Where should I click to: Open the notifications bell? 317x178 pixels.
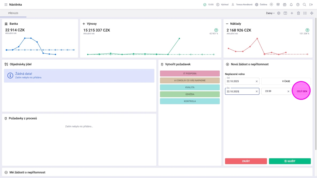[x=291, y=5]
